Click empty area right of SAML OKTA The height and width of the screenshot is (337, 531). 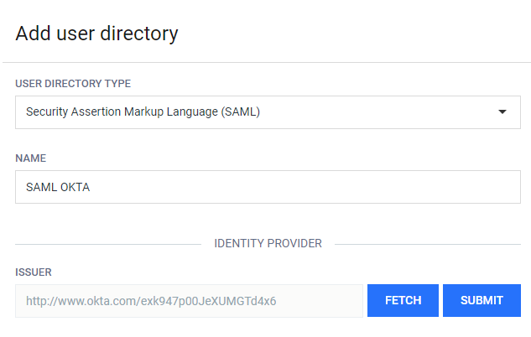305,187
